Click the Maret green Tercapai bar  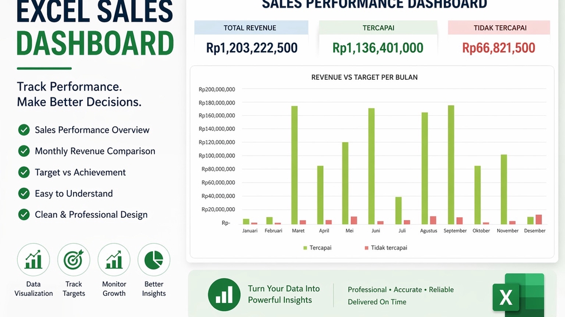pos(294,166)
